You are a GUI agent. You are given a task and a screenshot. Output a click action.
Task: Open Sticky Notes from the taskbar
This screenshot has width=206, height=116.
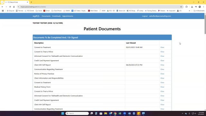[x=139, y=113]
